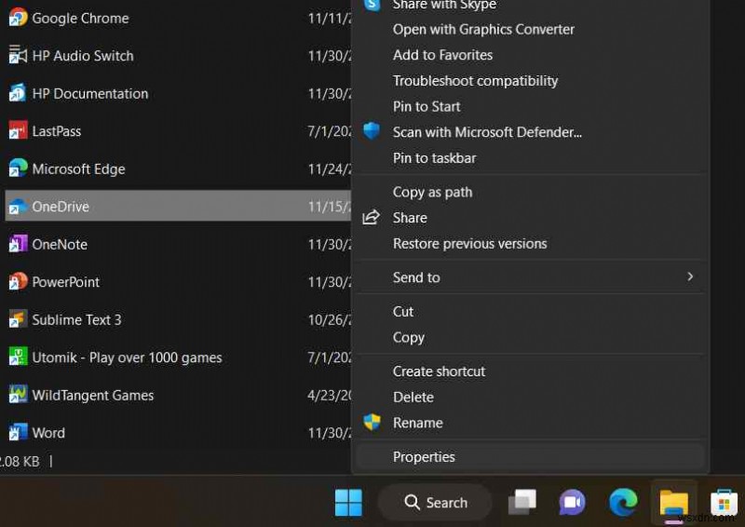Click the Microsoft Defender shield icon
This screenshot has width=745, height=527.
[372, 130]
